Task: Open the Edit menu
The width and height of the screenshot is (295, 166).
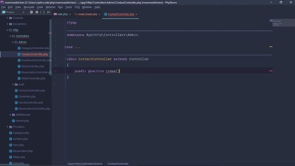Action: click(10, 7)
